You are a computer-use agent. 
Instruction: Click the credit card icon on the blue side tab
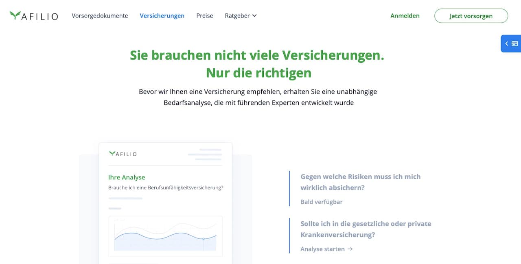tap(515, 44)
